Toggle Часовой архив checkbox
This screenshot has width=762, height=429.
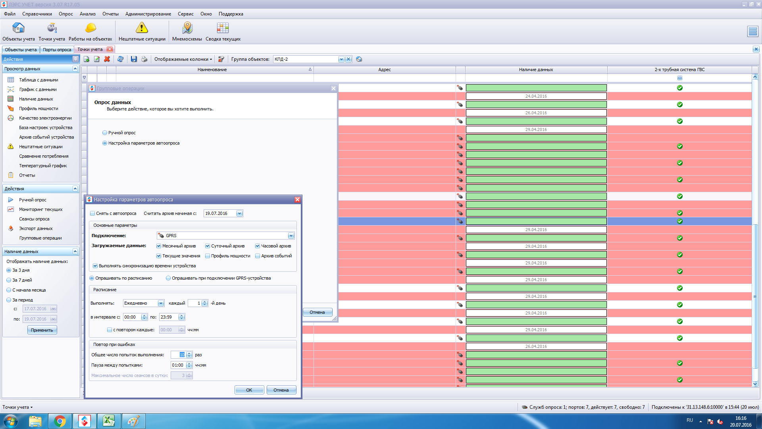[x=258, y=246]
